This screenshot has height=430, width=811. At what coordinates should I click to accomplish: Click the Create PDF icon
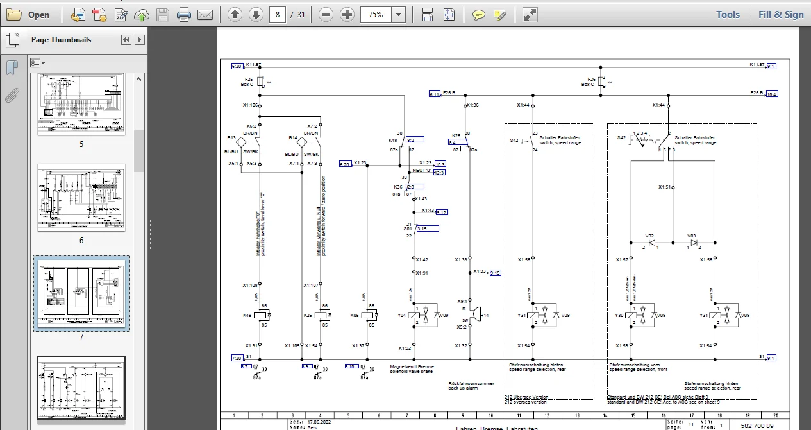pos(99,14)
